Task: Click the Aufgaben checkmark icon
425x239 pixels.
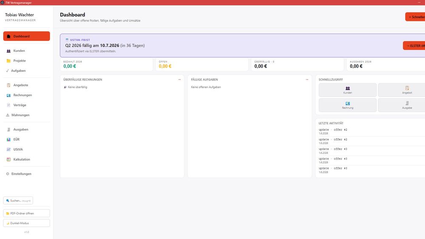Action: [7, 71]
